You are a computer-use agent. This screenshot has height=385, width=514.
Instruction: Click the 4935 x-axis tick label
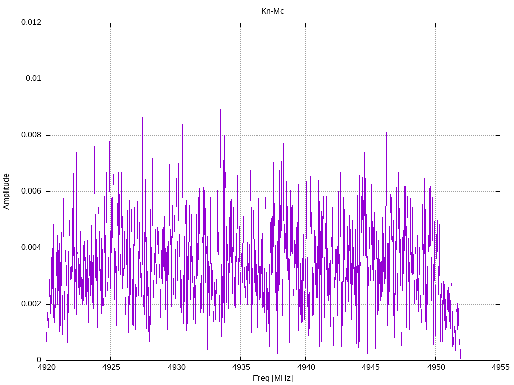241,367
